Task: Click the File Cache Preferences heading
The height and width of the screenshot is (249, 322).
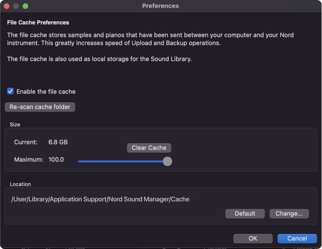Action: [38, 22]
